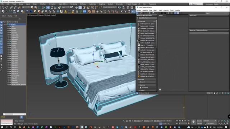The image size is (230, 129).
Task: Toggle Spinner Snap on the toolbar
Action: 96,8
